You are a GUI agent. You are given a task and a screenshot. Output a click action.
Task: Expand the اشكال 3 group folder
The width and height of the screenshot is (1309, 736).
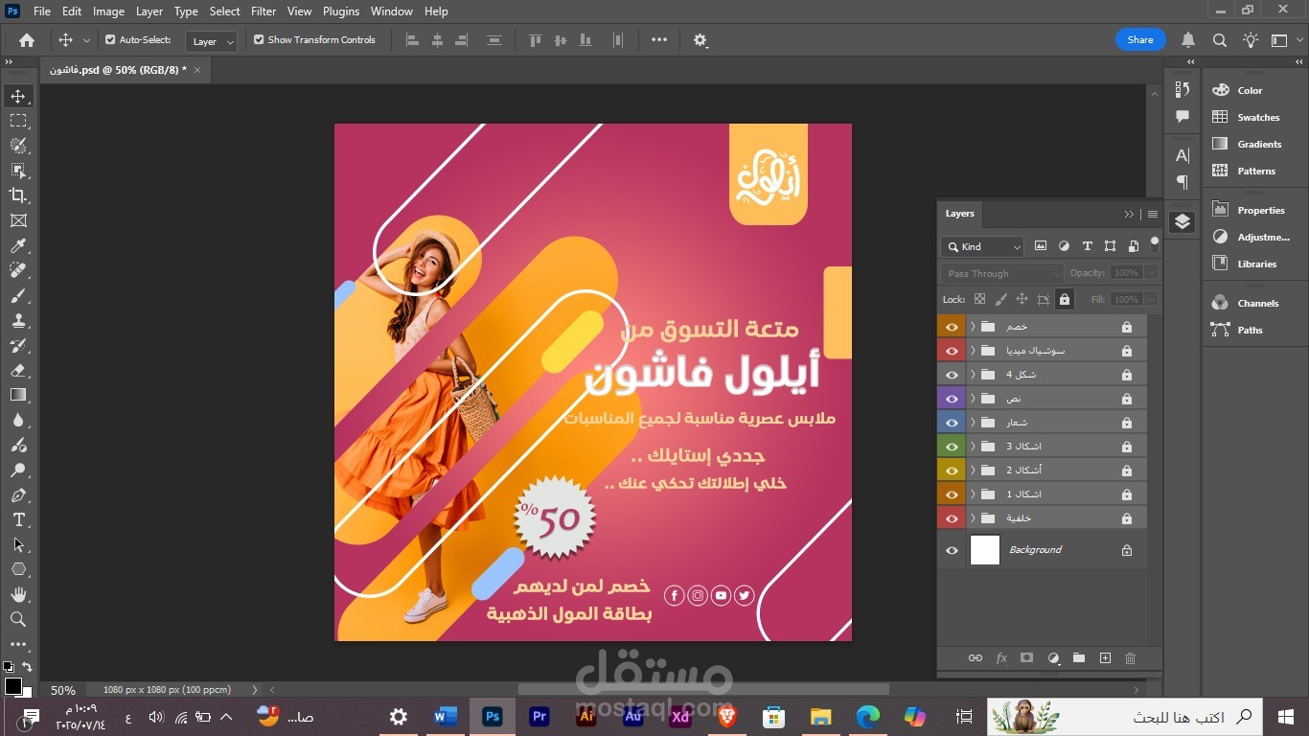point(973,447)
